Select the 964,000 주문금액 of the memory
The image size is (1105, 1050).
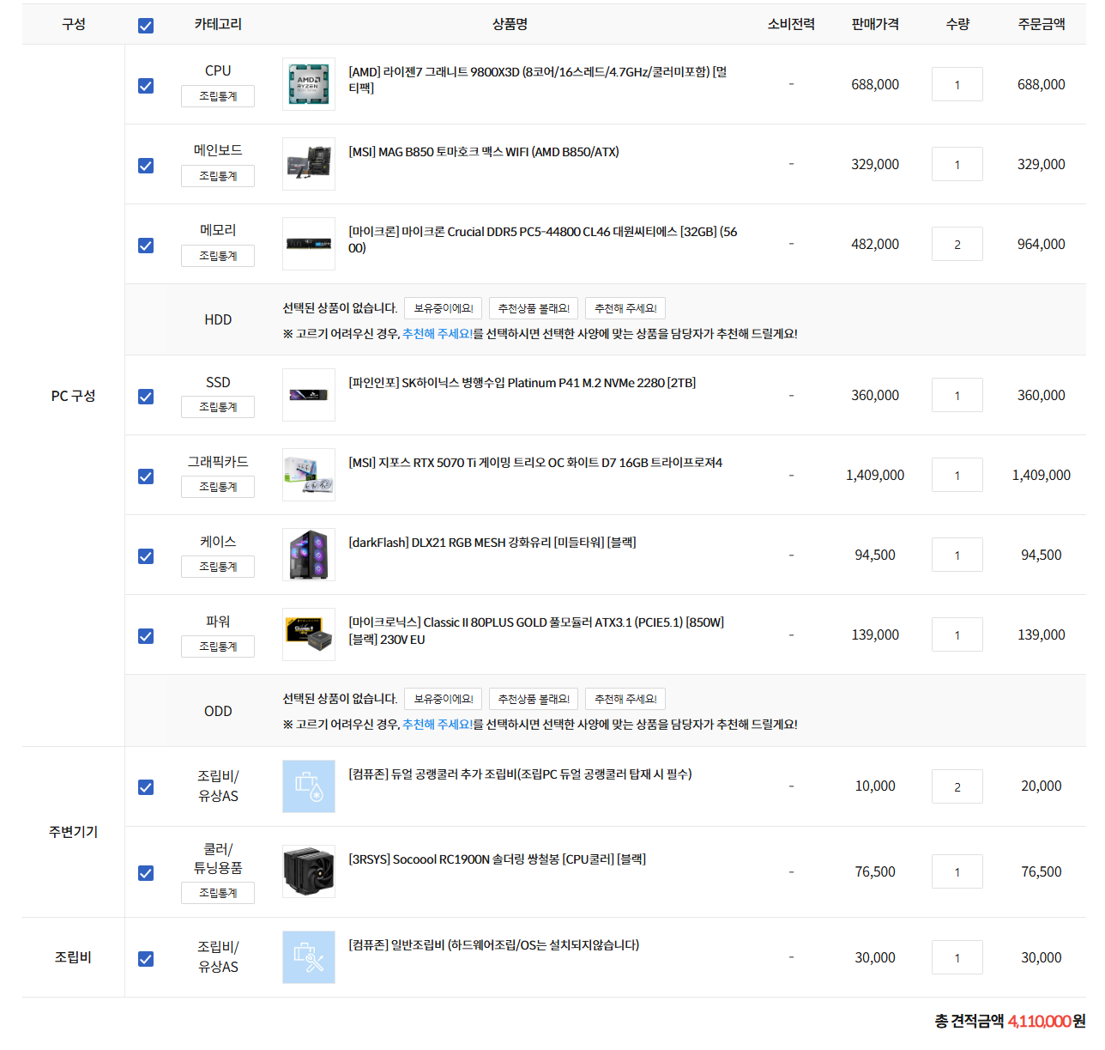pyautogui.click(x=1042, y=244)
